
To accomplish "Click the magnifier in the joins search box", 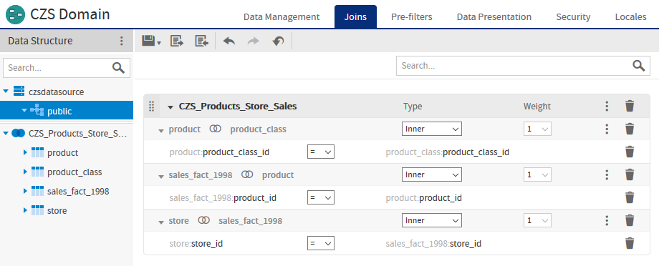I will pos(639,66).
